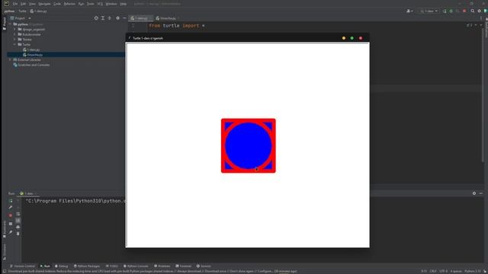Open the Edit menu
488x274 pixels.
[24, 4]
